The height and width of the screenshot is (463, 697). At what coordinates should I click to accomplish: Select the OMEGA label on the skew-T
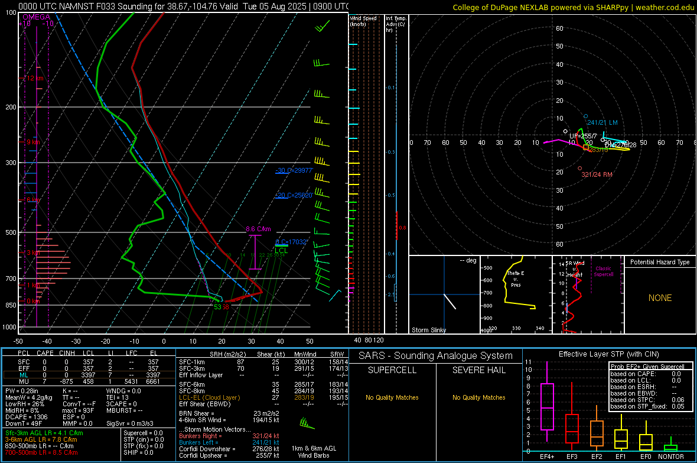click(37, 17)
